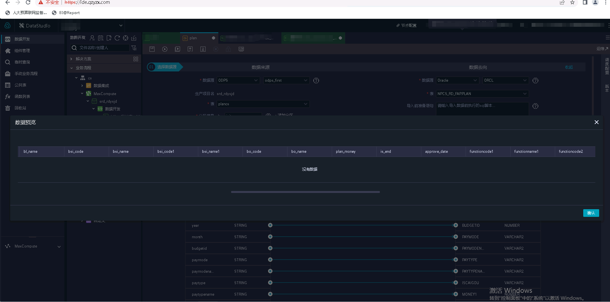Click the new file icon in 数据开发 header
The image size is (610, 302).
point(109,38)
